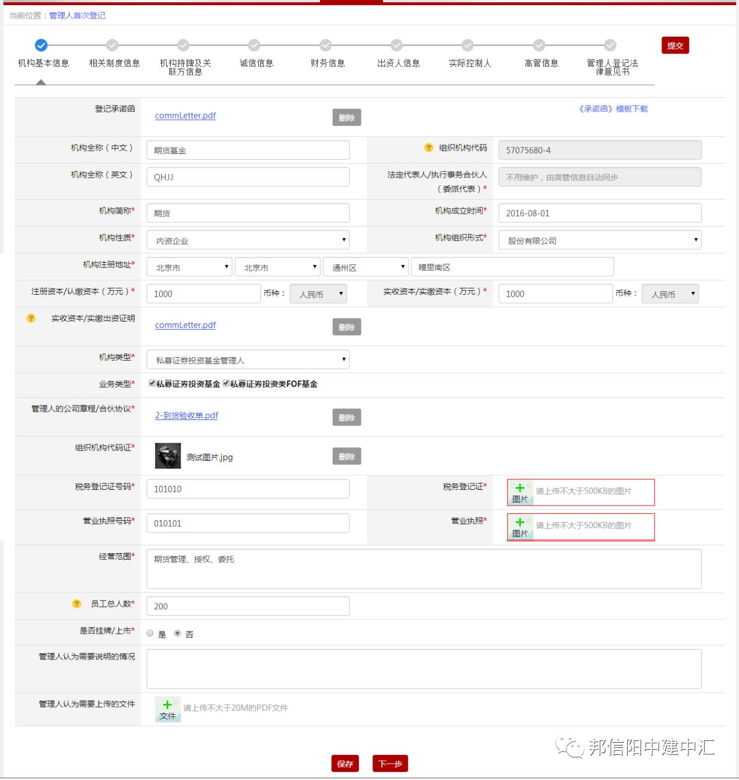
Task: Toggle 私募证券投资基金 checkbox
Action: coord(152,383)
